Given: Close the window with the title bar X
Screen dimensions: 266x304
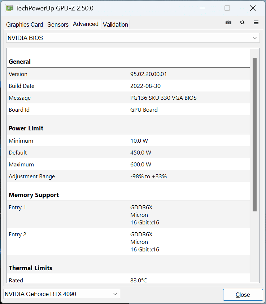Looking at the screenshot, I should tap(253, 8).
